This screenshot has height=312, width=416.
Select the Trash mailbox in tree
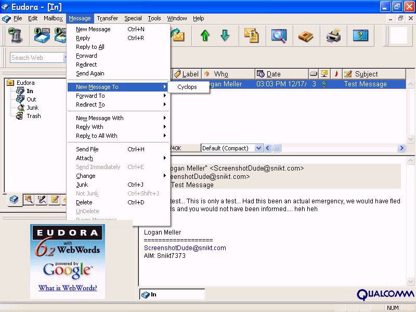click(34, 116)
